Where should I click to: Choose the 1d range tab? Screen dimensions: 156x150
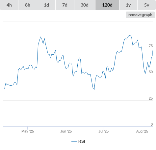click(46, 5)
